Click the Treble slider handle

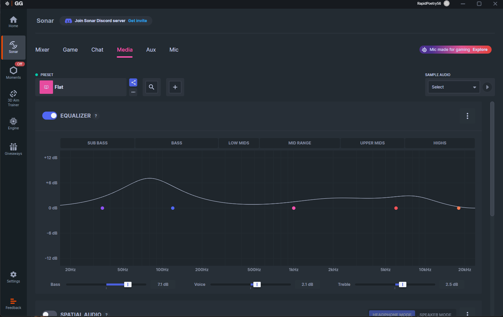pos(403,284)
